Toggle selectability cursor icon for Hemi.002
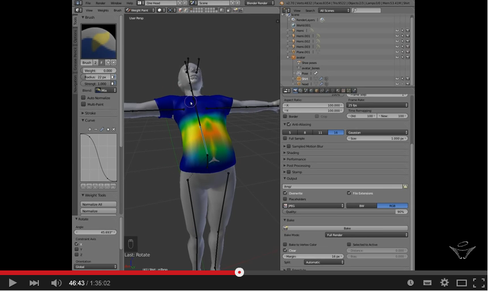Screen dimensions: 488x291 [x=402, y=41]
